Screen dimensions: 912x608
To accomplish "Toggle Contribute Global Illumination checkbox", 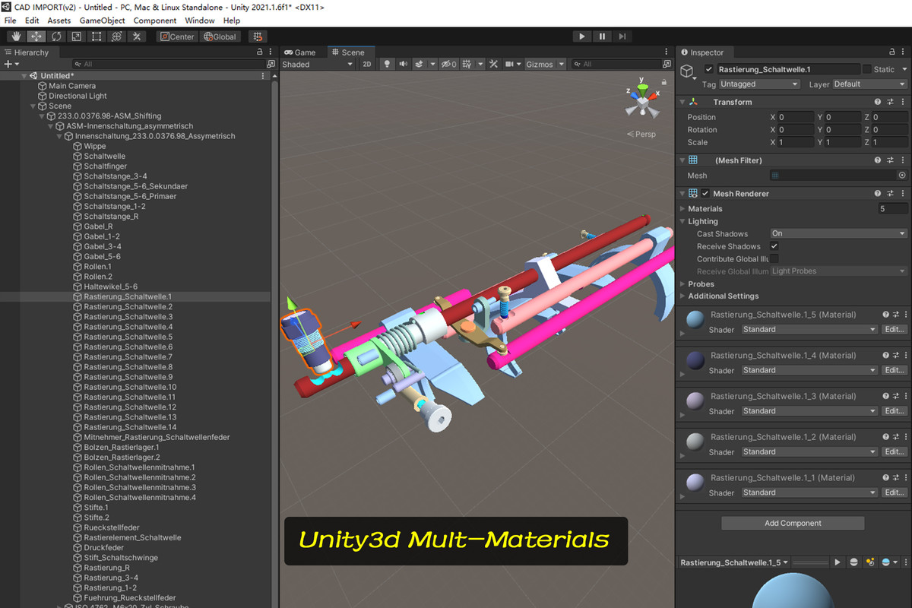I will [x=774, y=259].
